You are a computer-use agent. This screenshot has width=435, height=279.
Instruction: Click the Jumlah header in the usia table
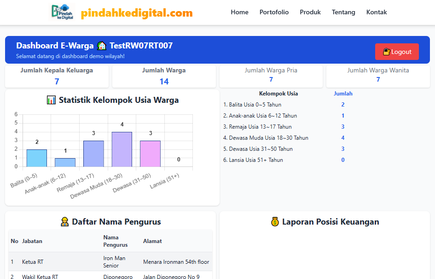coord(343,93)
